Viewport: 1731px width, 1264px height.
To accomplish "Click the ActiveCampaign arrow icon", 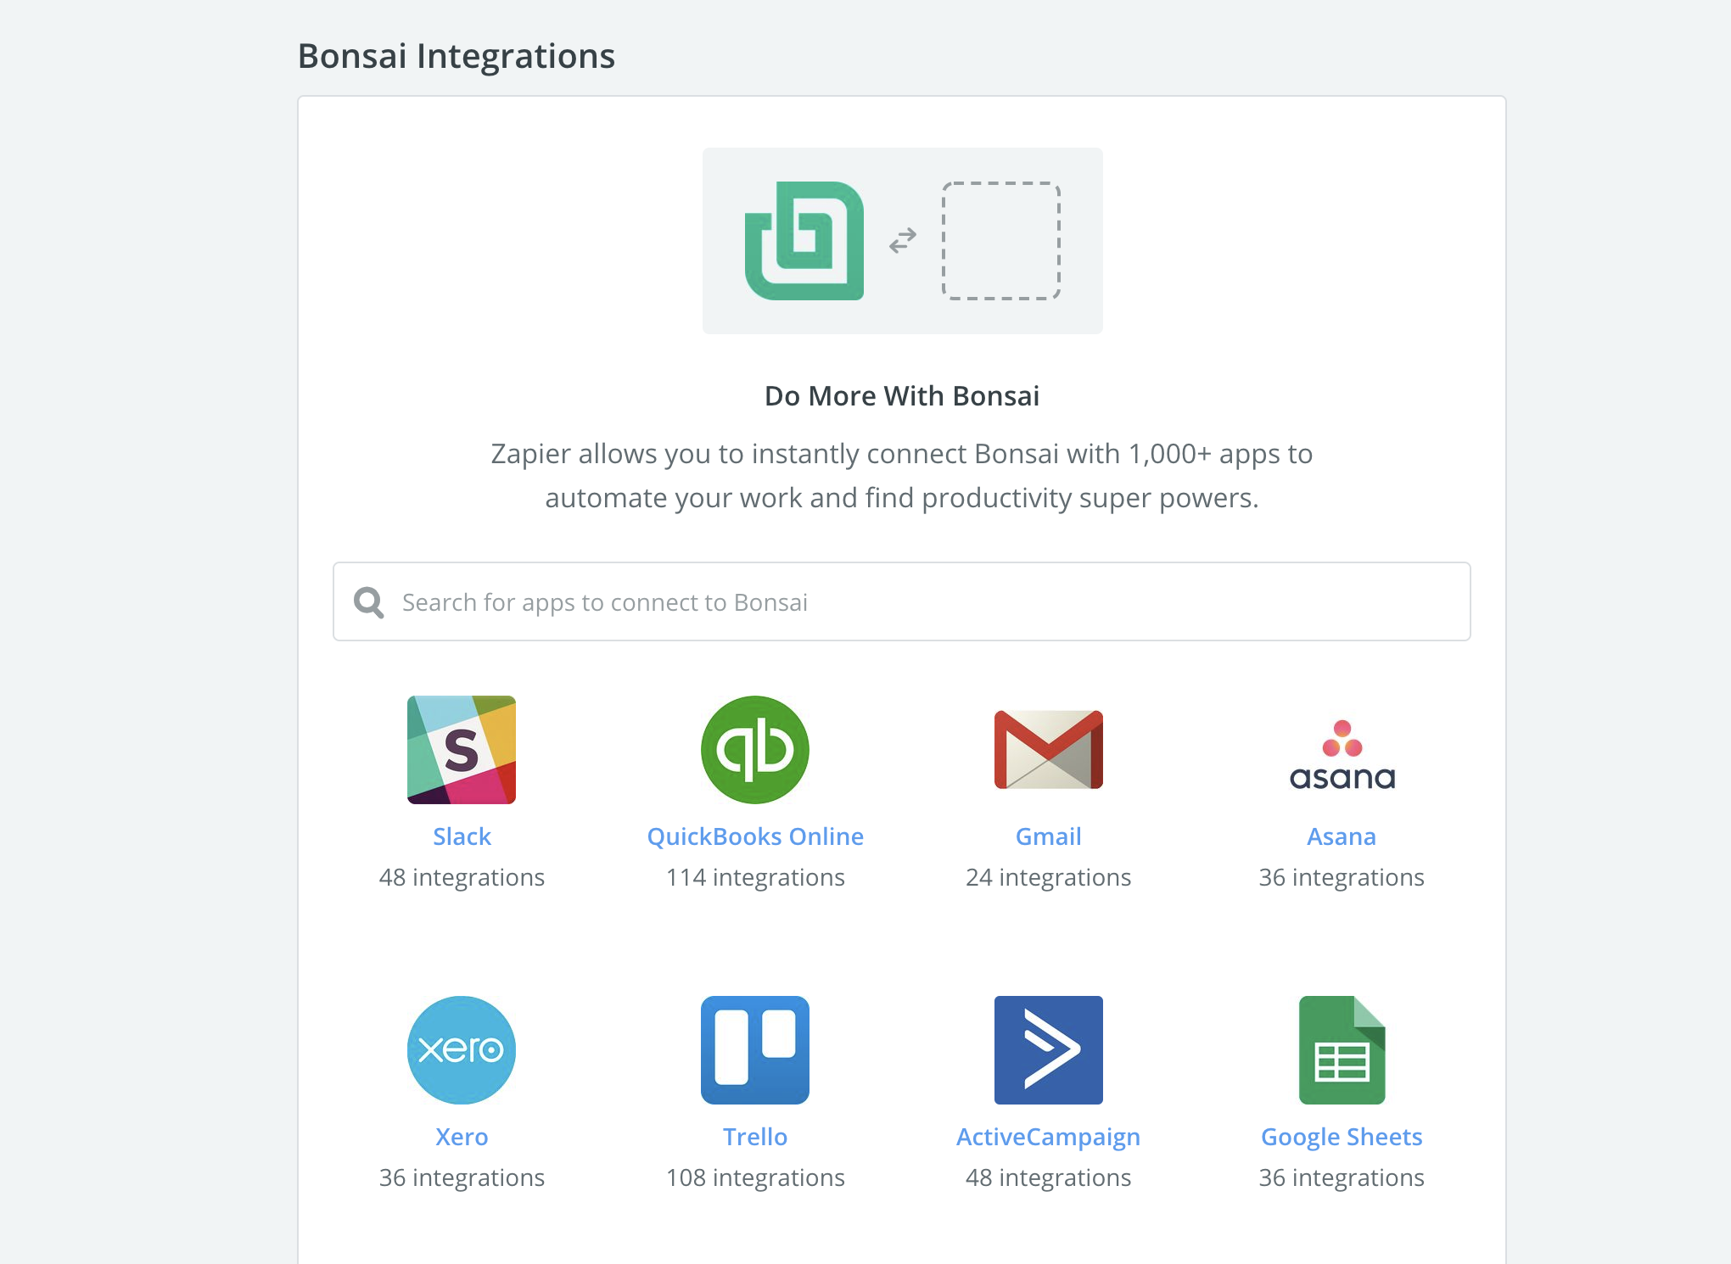I will [1049, 1050].
